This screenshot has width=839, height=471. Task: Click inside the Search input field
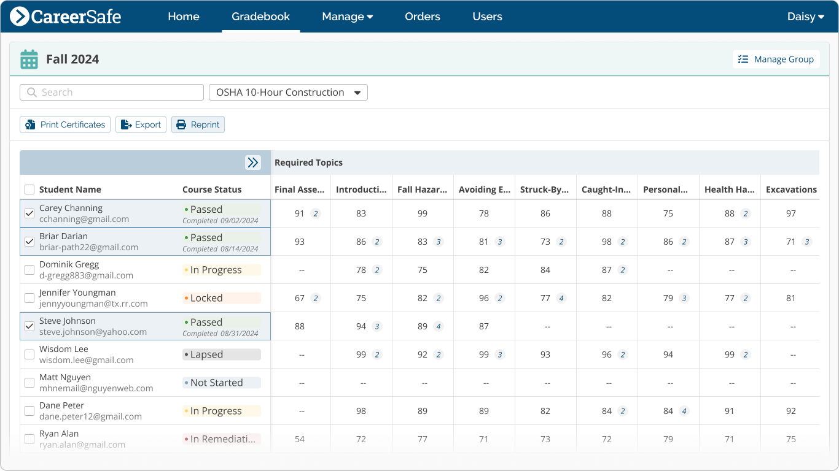(111, 92)
